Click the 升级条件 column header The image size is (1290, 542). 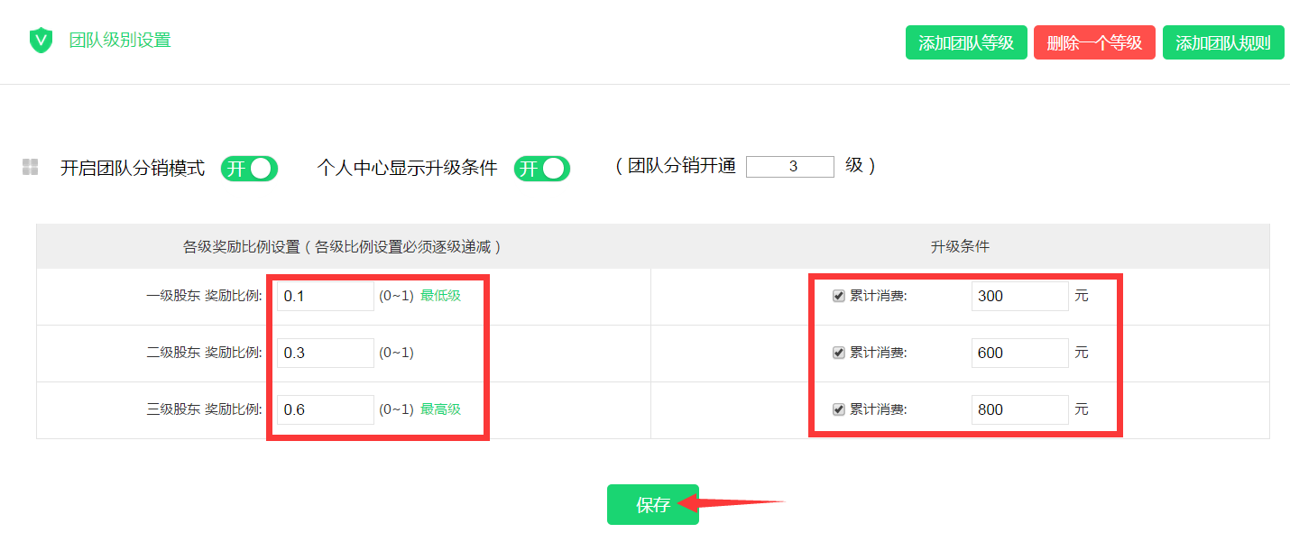tap(960, 246)
